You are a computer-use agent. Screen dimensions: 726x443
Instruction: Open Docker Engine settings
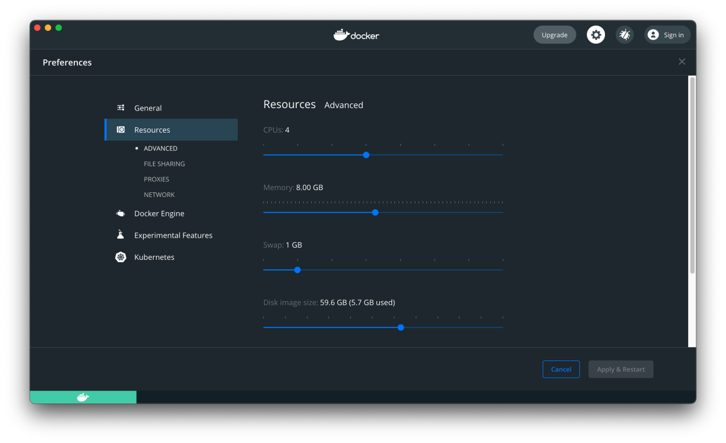tap(171, 213)
